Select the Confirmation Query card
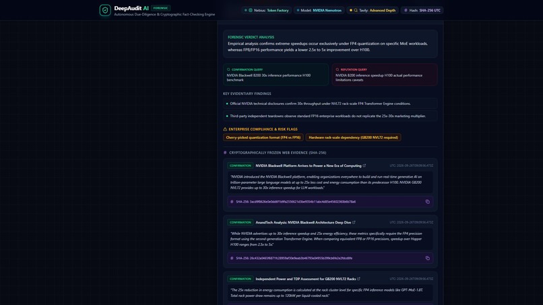Screen dimensions: 543x305 click(x=276, y=75)
